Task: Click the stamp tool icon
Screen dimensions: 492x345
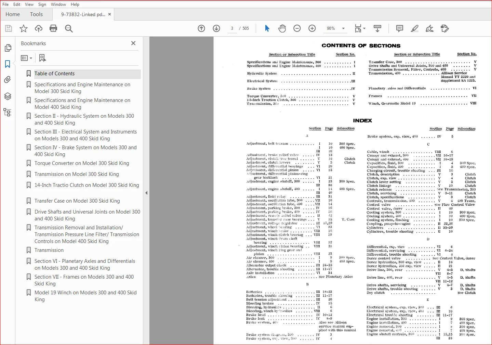Action: coord(444,28)
